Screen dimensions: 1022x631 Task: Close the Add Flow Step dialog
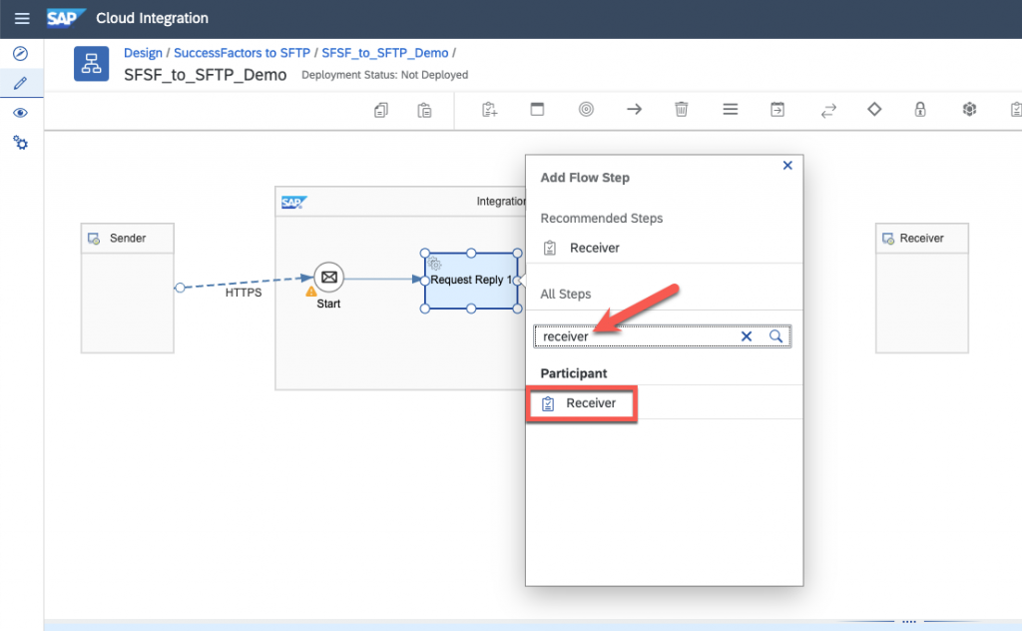tap(787, 166)
